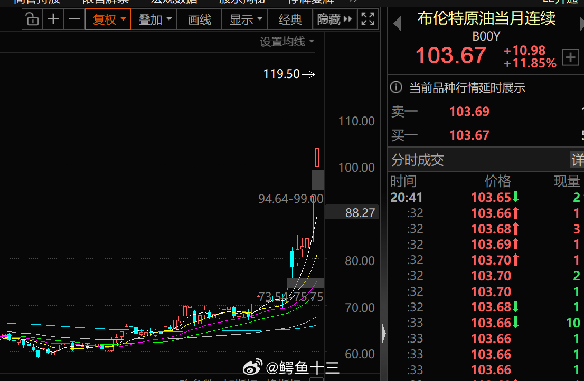Switch to 经典 classic chart style
The width and height of the screenshot is (584, 381).
[290, 18]
